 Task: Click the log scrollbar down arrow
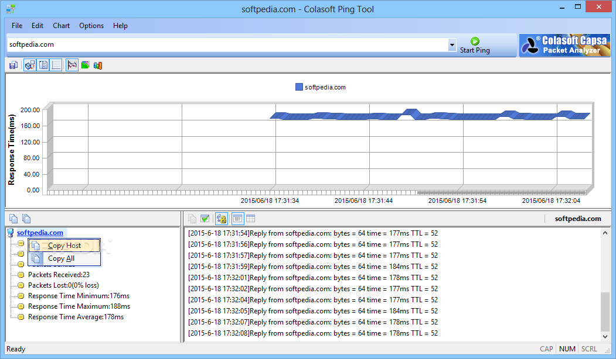click(x=605, y=337)
